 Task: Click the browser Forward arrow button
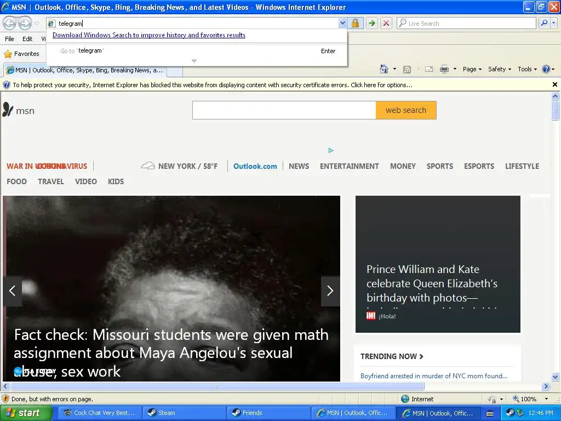(x=25, y=23)
